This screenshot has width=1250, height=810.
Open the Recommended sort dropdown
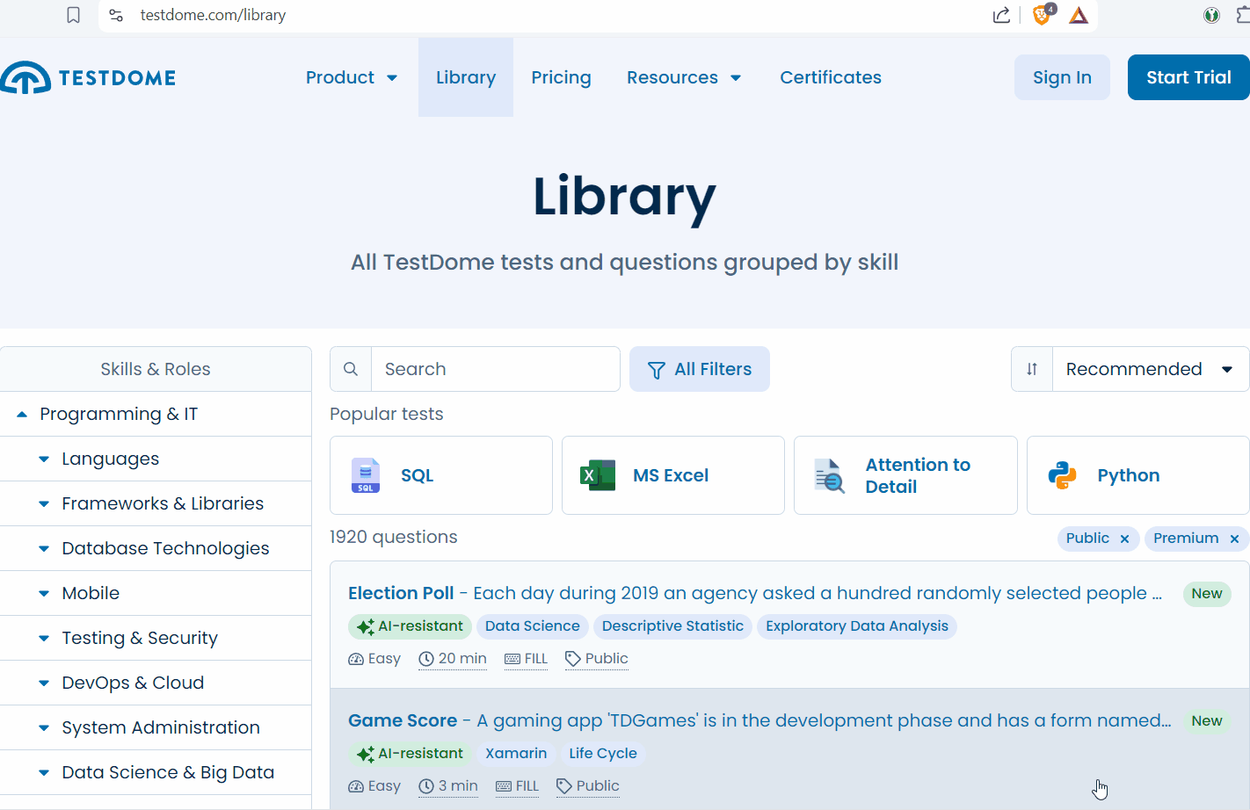point(1150,369)
